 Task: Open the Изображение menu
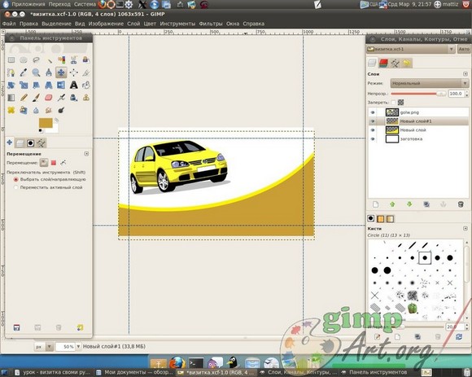pyautogui.click(x=106, y=24)
